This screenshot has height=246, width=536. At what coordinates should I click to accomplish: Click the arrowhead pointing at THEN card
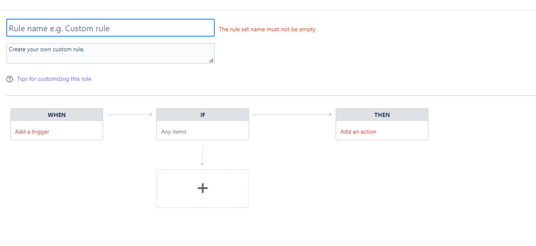[x=330, y=115]
